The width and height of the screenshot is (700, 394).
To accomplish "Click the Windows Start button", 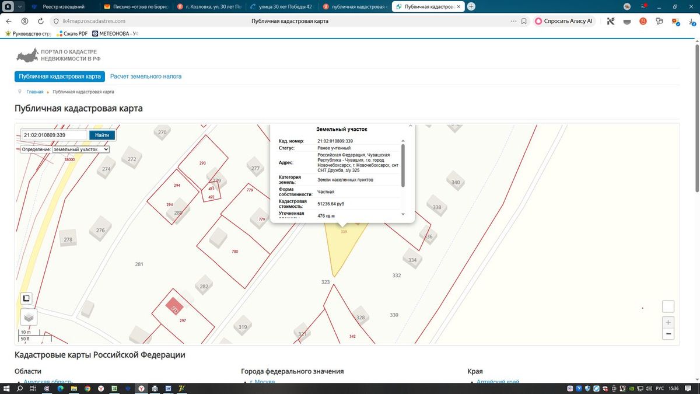I will [6, 388].
